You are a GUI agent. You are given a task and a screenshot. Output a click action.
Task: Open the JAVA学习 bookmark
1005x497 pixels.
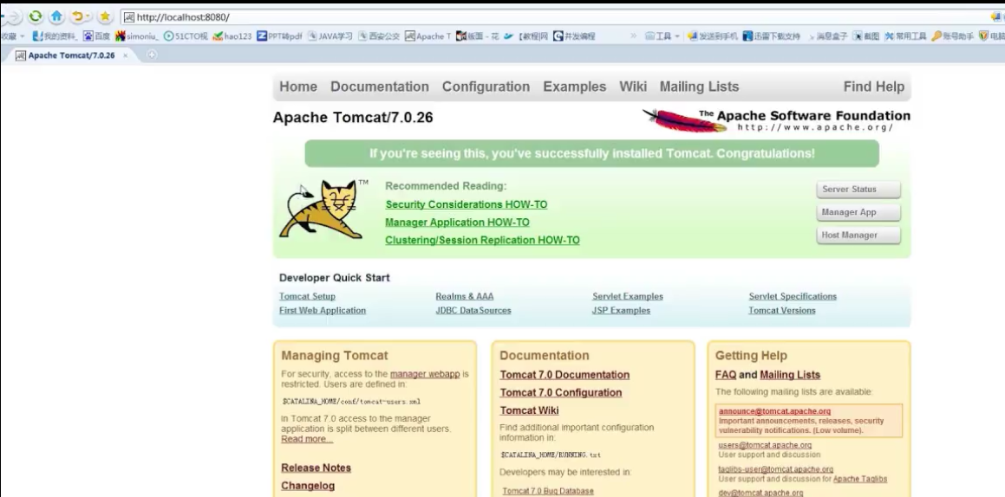(330, 36)
